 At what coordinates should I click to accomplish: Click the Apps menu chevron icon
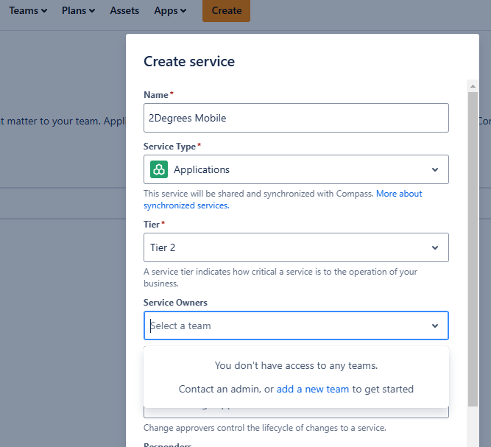coord(183,11)
